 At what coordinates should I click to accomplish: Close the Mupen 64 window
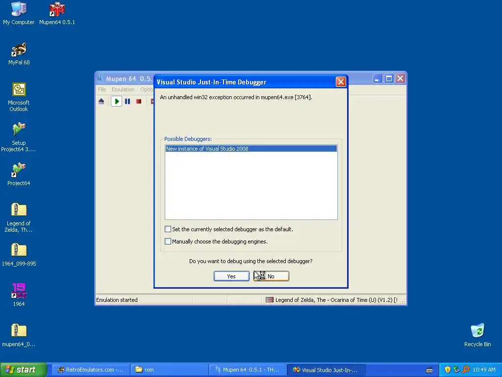click(400, 79)
